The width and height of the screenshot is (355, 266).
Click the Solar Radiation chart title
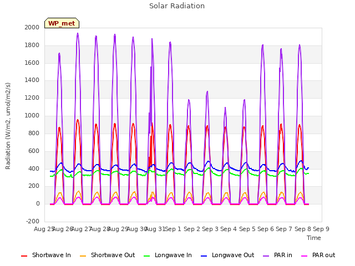point(177,6)
